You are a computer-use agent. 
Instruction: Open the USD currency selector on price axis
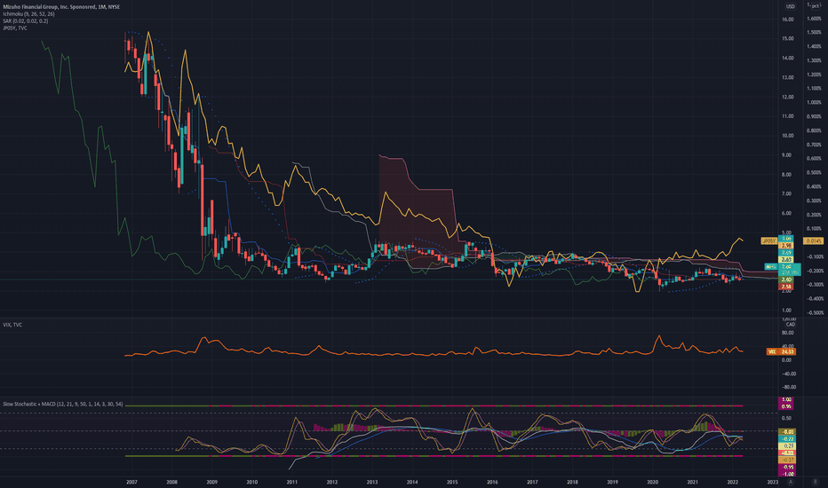tap(790, 6)
